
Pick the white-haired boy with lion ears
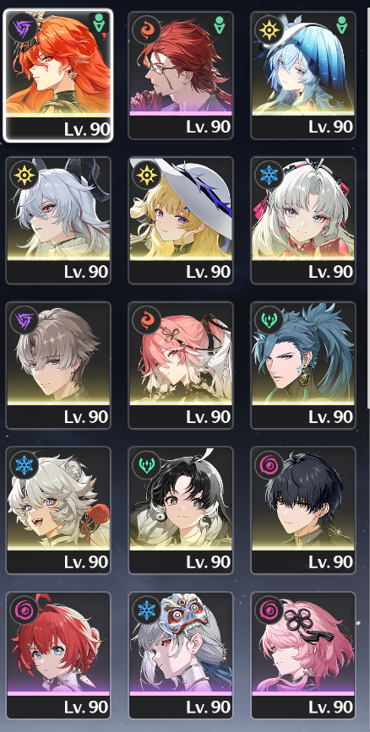pyautogui.click(x=58, y=510)
